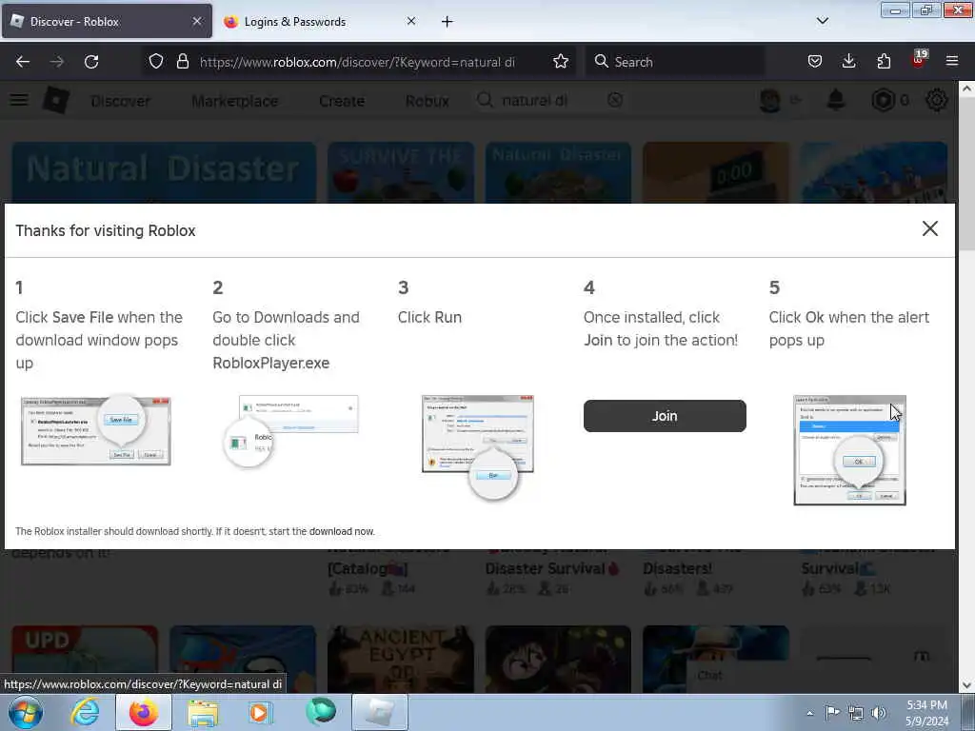Image resolution: width=975 pixels, height=731 pixels.
Task: Go back using the browser back arrow
Action: [23, 62]
